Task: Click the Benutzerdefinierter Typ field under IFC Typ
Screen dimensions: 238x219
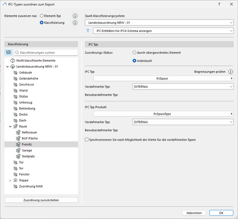Action: [x=183, y=95]
